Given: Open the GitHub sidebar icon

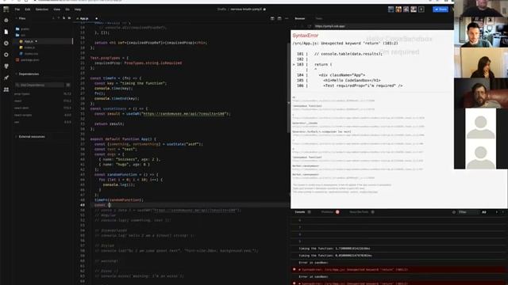Looking at the screenshot, I should (6, 44).
